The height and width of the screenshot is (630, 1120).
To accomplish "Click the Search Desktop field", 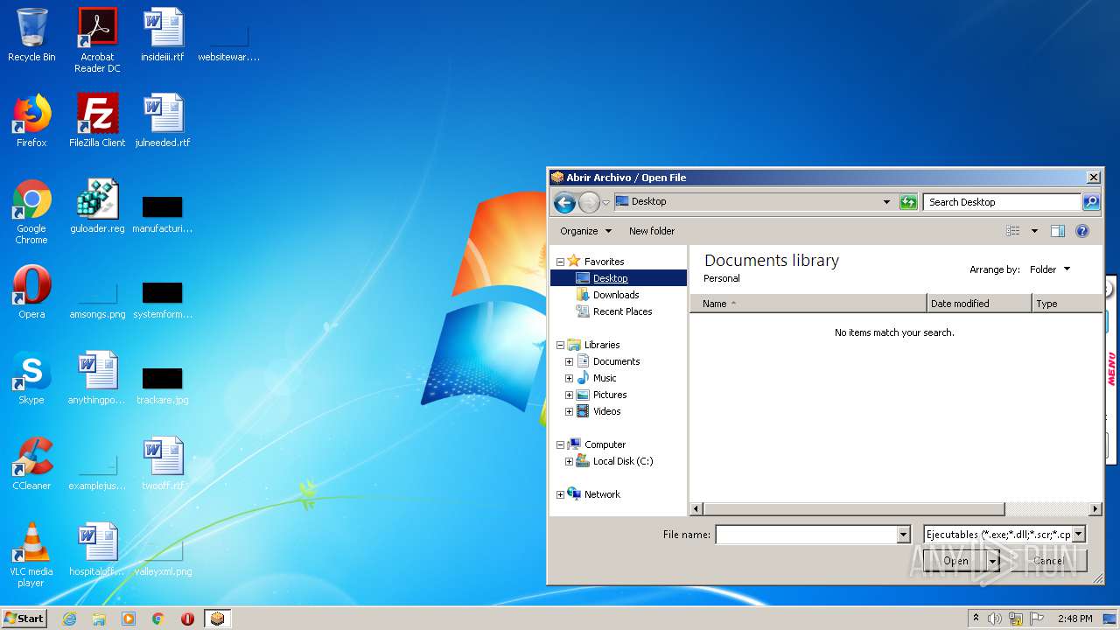I will pos(1003,202).
